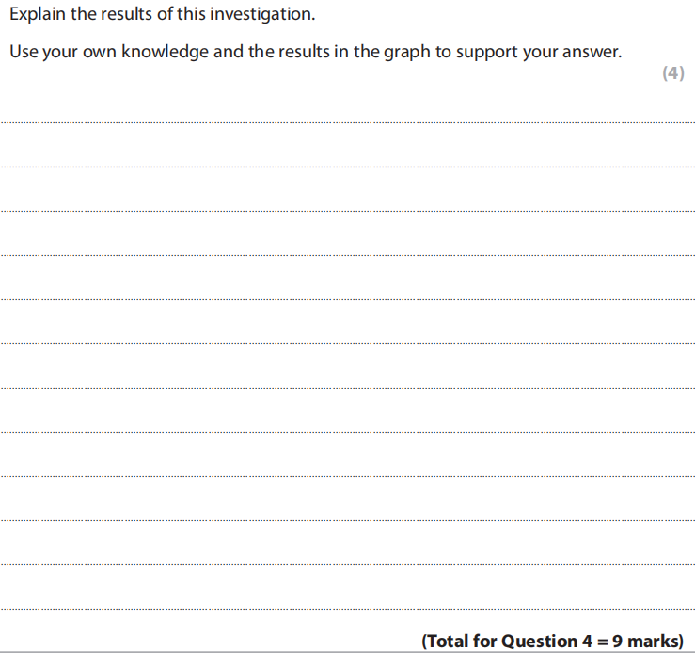The image size is (695, 666).
Task: Click the "(Total for Question 4 = 9 marks)" text
Action: [552, 642]
